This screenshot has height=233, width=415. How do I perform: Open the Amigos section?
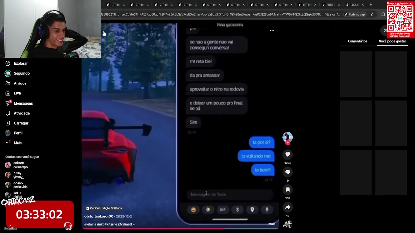click(20, 83)
